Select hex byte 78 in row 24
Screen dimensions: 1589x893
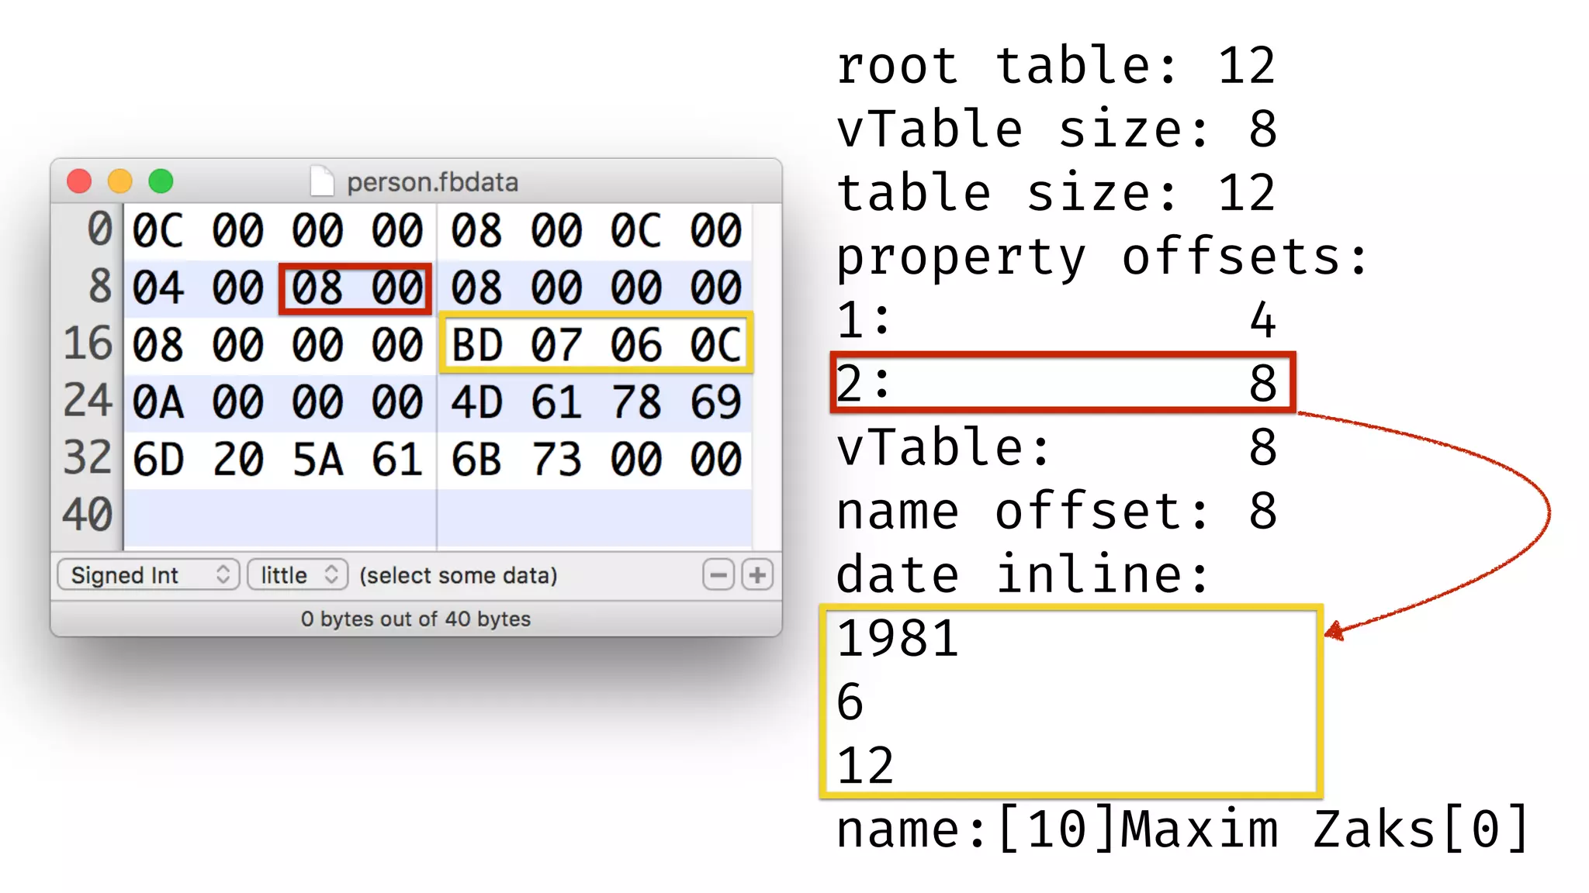tap(636, 402)
